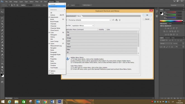Select the Pen tool
Screen dimensions: 185x104
click(2, 55)
